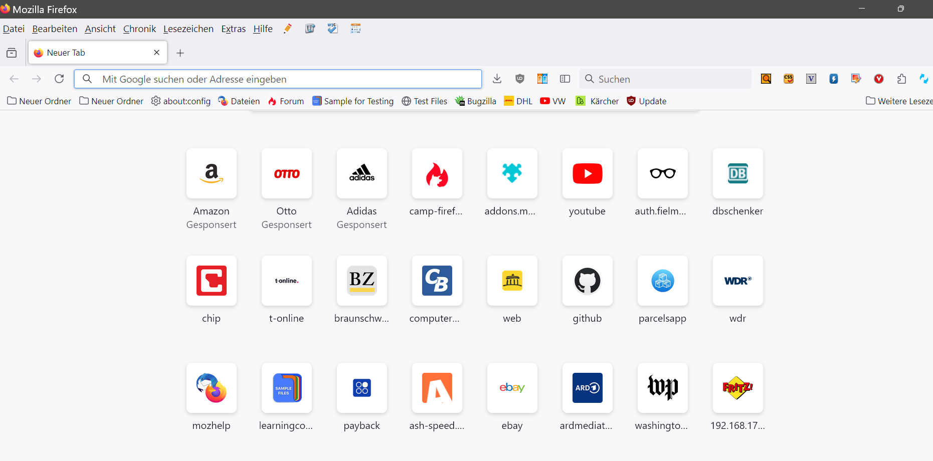
Task: Open a new tab with the plus button
Action: [180, 53]
